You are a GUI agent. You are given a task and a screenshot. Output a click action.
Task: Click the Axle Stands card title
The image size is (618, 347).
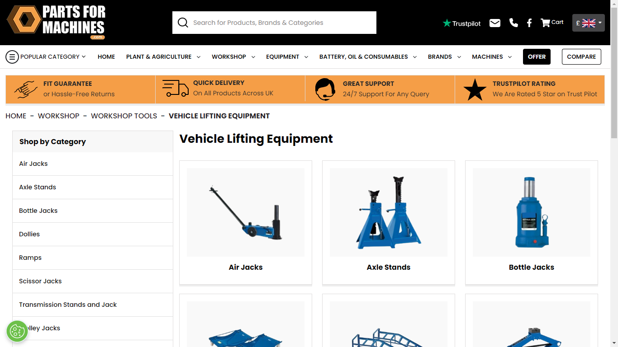click(389, 267)
